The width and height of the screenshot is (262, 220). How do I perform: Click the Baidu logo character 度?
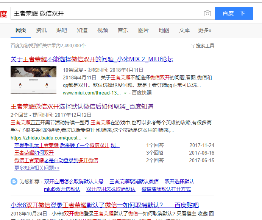pos(3,14)
